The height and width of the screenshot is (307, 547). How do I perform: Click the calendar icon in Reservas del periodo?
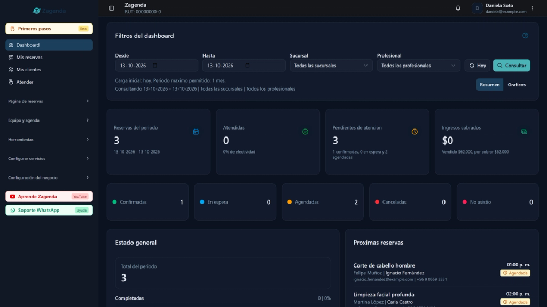[196, 132]
